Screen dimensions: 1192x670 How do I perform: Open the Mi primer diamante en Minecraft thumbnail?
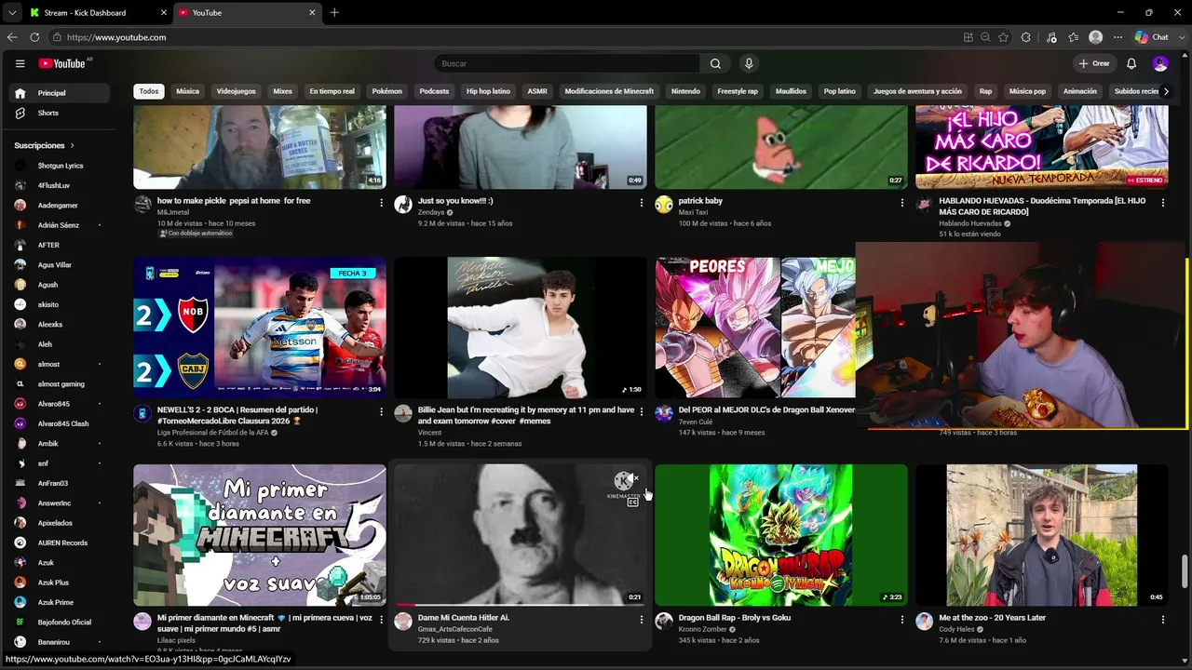[x=260, y=535]
